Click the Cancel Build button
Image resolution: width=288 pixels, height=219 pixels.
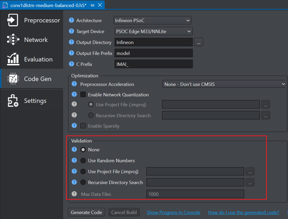pos(124,212)
